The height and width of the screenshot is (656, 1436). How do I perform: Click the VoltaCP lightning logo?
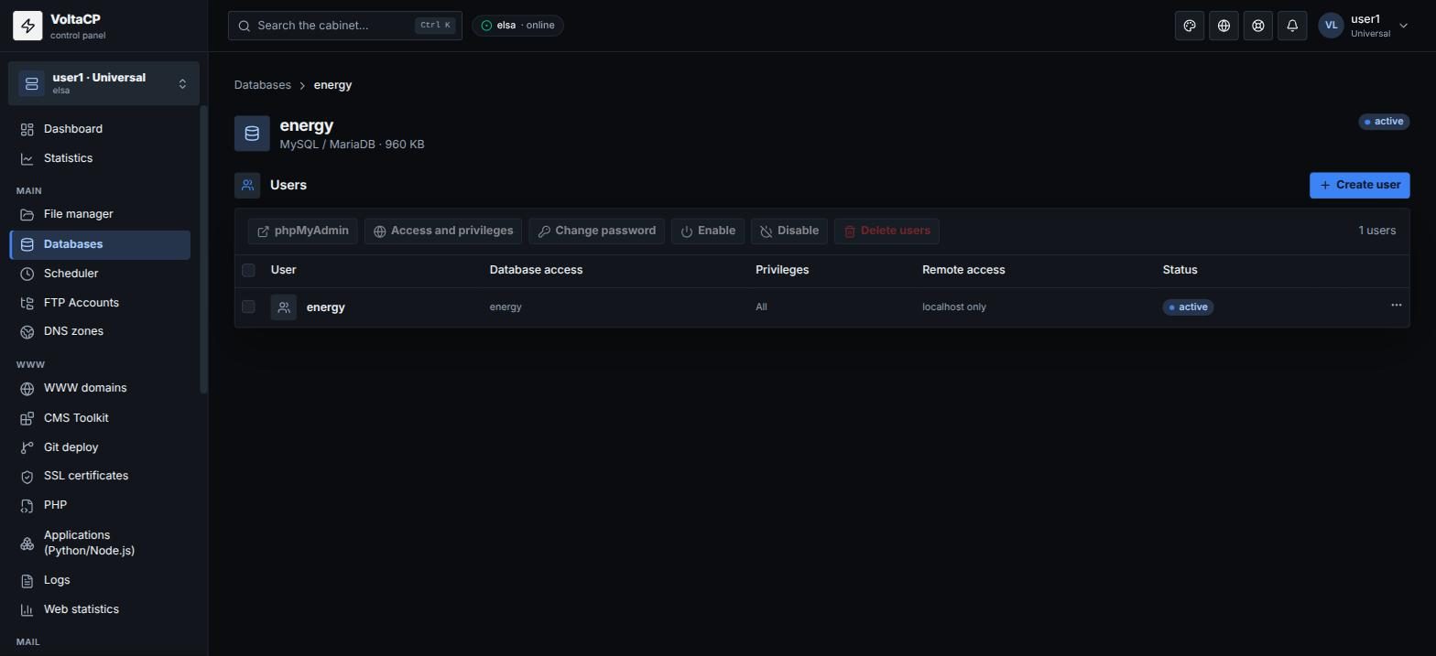click(x=27, y=26)
